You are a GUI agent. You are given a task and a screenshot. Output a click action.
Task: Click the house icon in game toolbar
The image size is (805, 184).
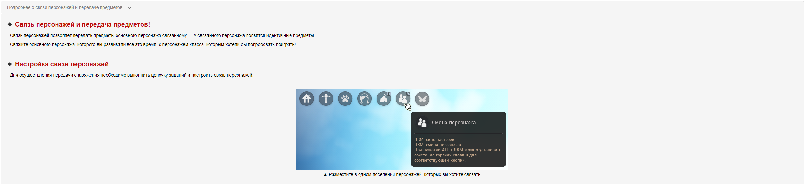coord(307,98)
